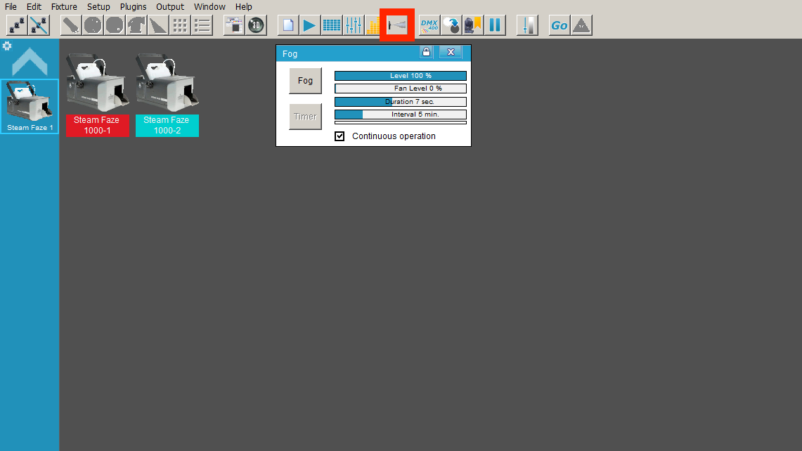This screenshot has height=451, width=802.
Task: Open the sidebar settings gear
Action: [7, 46]
